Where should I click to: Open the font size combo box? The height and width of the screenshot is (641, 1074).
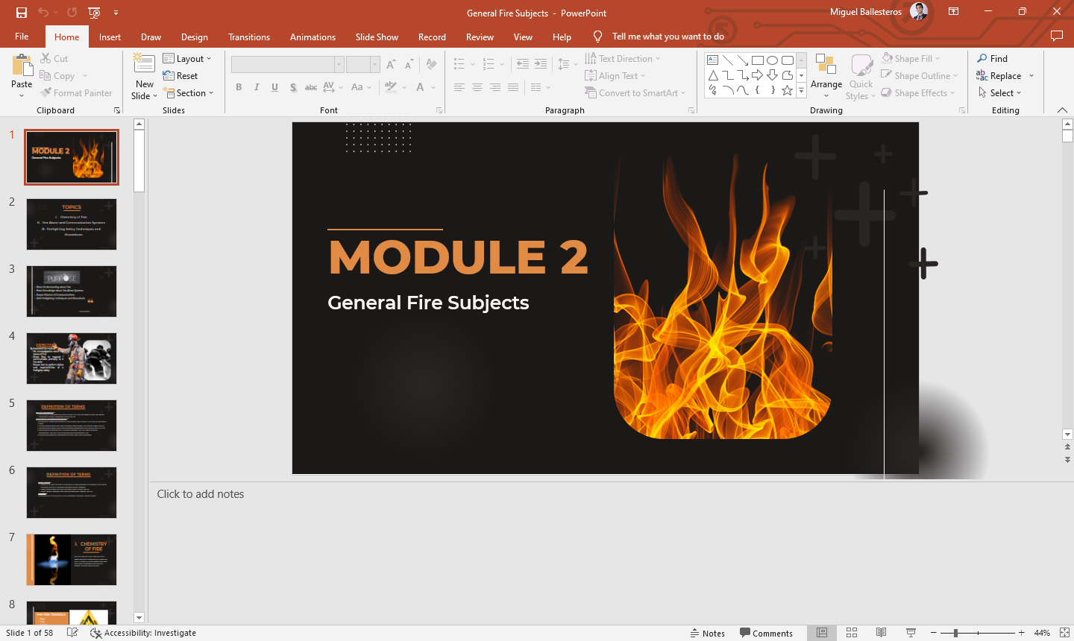[x=363, y=65]
